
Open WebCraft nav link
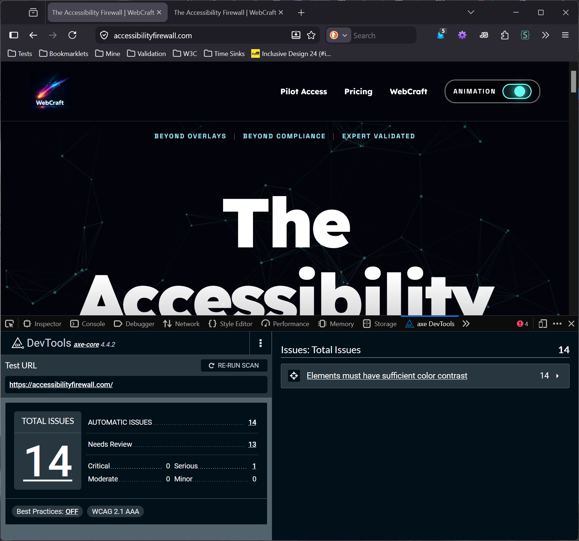coord(408,91)
